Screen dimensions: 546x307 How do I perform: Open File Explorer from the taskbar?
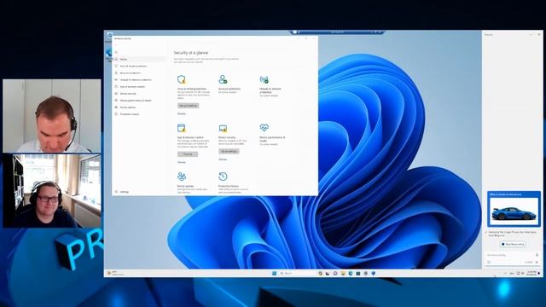(x=343, y=273)
